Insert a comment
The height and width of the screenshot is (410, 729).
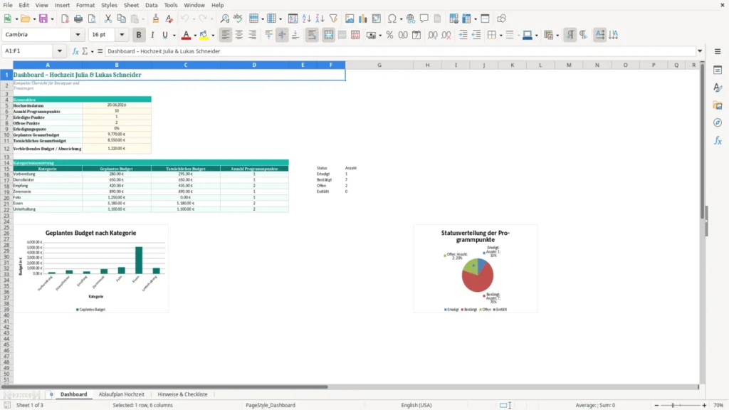coord(424,19)
